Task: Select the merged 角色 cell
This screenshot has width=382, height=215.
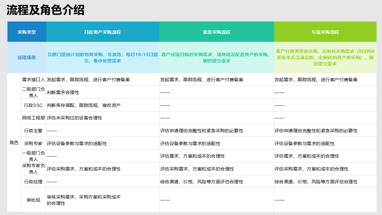Action: click(x=14, y=143)
